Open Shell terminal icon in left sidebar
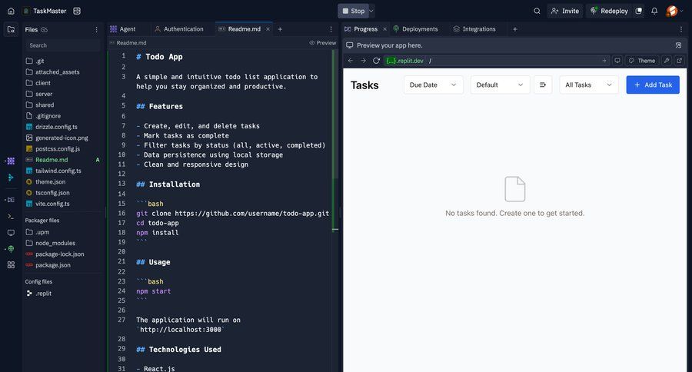Screen dimensions: 692x372 click(x=11, y=216)
